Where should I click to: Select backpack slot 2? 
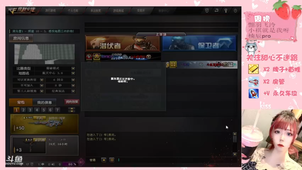pyautogui.click(x=23, y=110)
